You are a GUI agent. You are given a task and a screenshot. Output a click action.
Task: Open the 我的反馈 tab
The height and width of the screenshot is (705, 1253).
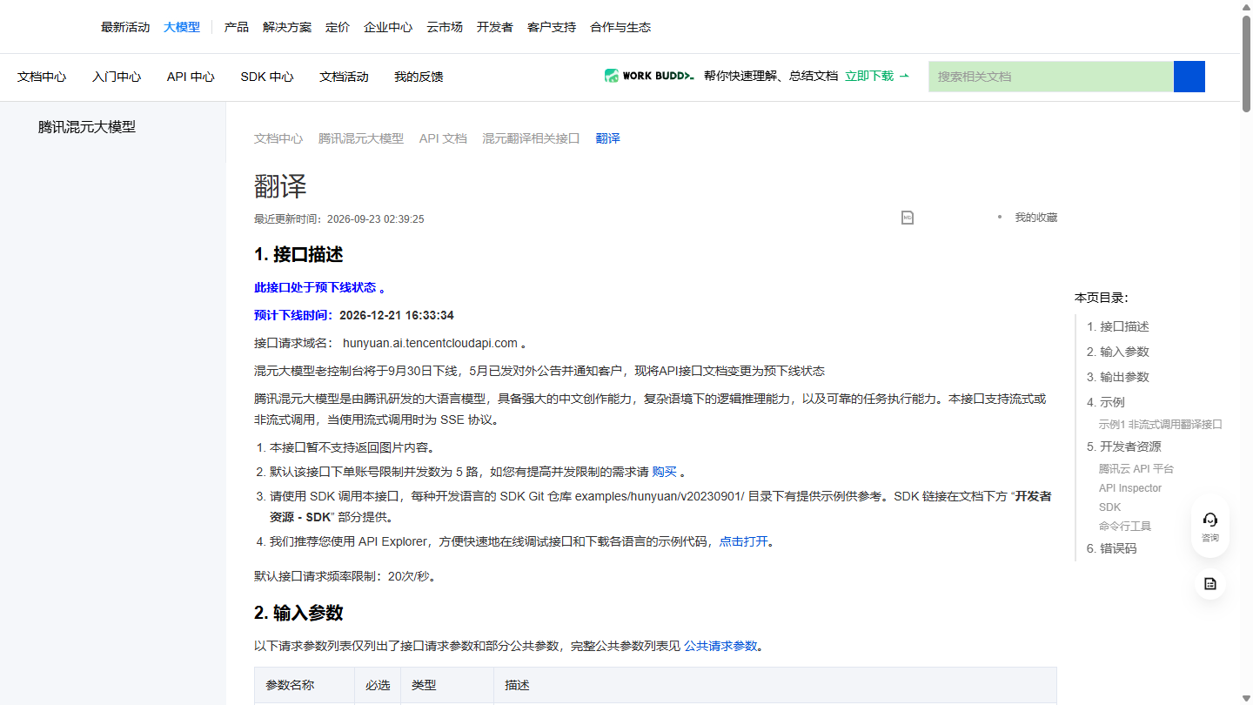coord(419,77)
